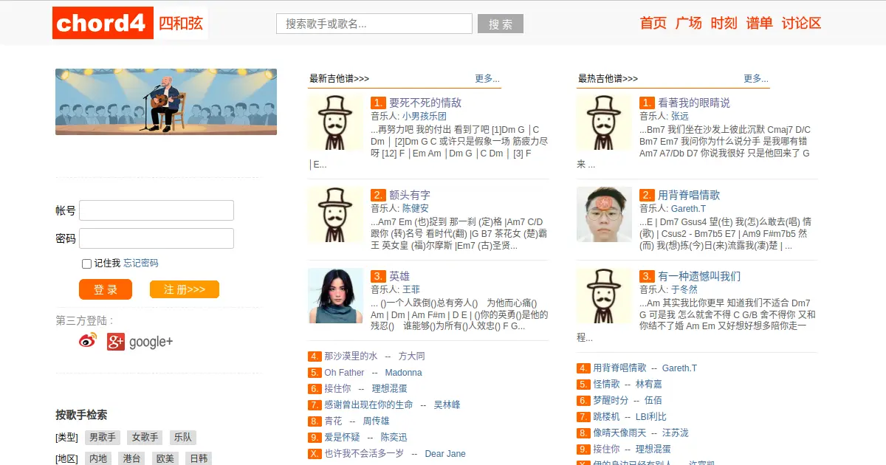The width and height of the screenshot is (886, 465).
Task: Open the 谱单 nav item
Action: click(x=760, y=23)
